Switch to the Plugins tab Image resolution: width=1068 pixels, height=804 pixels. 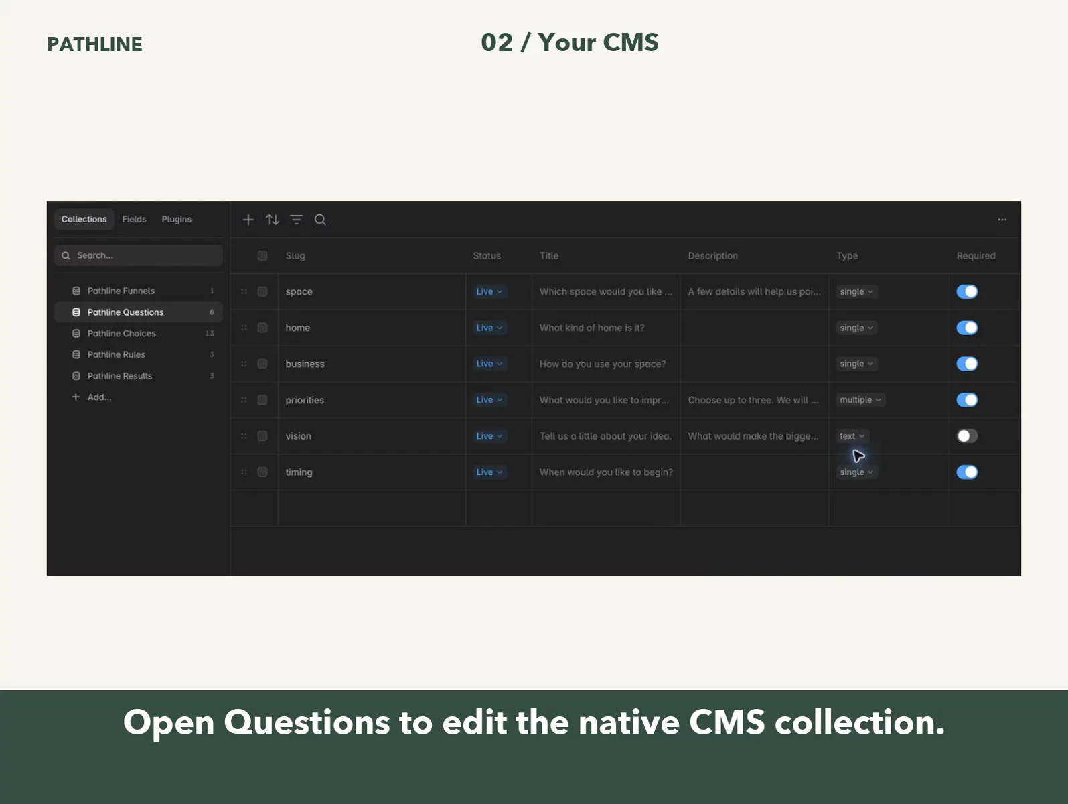click(177, 219)
